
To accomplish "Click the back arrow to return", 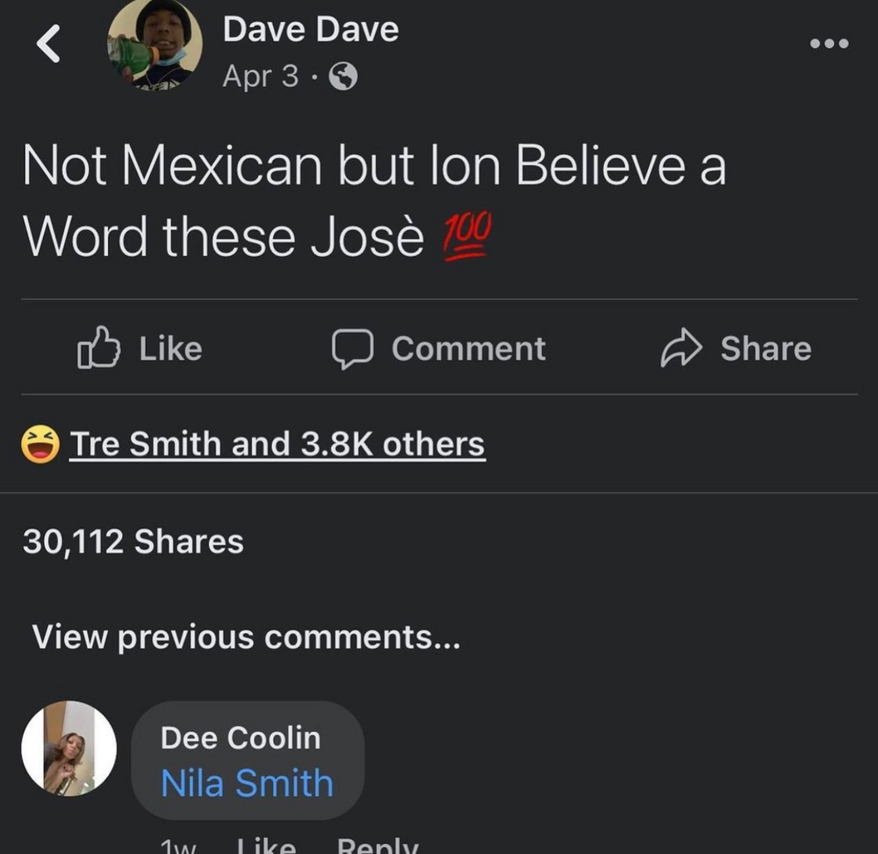I will 48,44.
